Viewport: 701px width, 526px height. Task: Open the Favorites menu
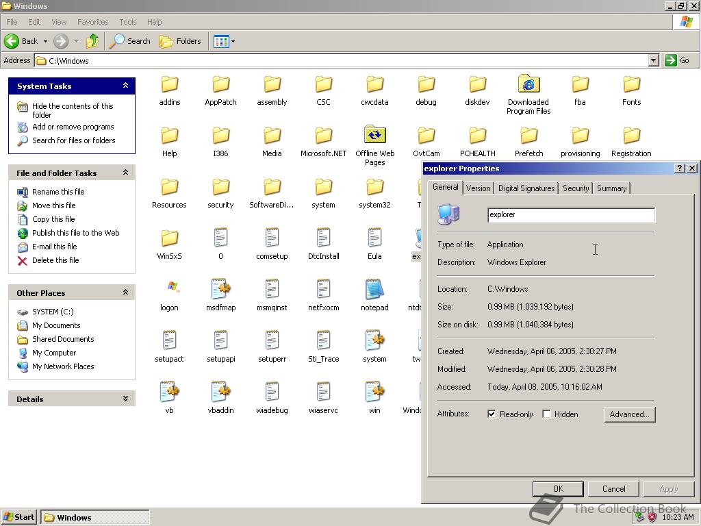(93, 22)
